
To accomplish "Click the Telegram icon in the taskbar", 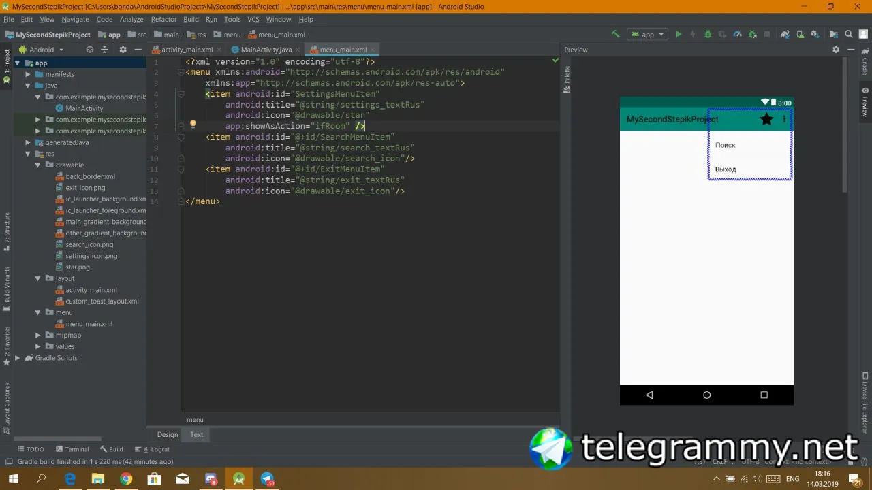I will pos(267,479).
